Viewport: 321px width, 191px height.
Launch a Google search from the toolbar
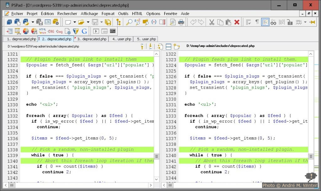pos(85,31)
